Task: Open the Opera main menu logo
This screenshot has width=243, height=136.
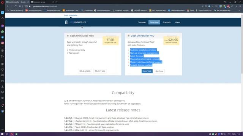Action: tap(2, 2)
